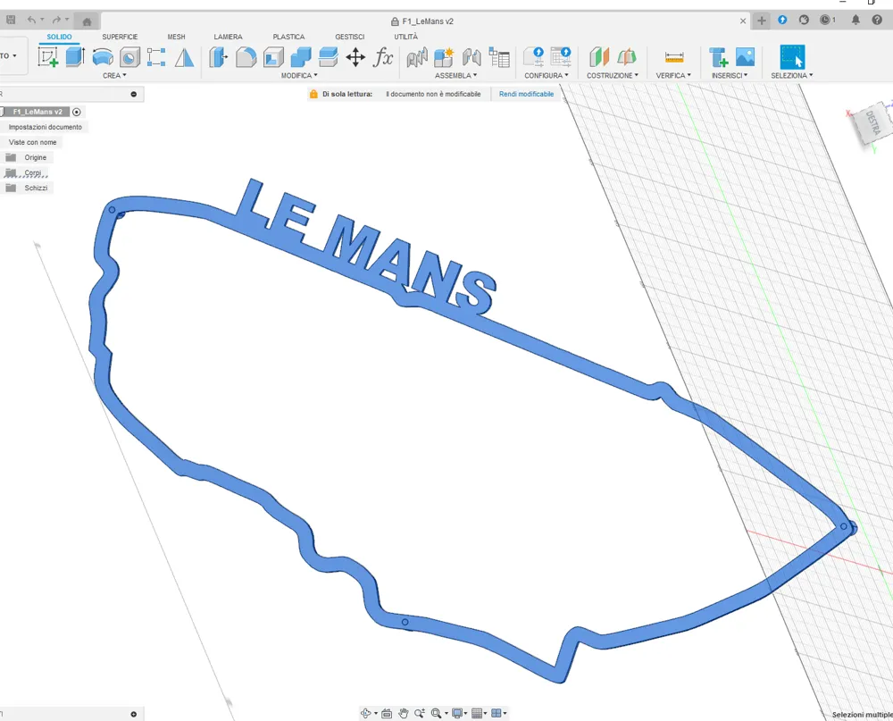Open the fx parameters icon

click(x=383, y=57)
